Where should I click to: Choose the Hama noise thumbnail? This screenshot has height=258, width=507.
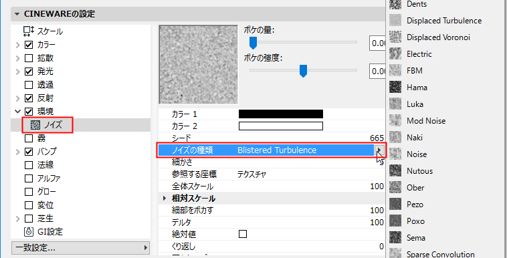[x=395, y=88]
